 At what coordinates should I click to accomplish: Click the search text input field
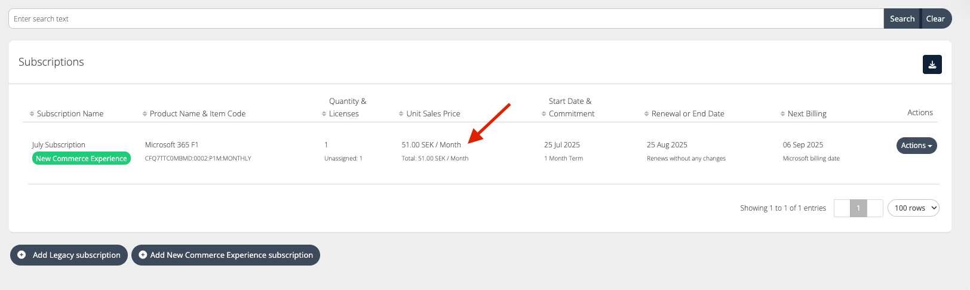point(446,18)
